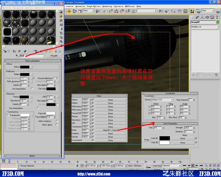Enable the Affect alpha checkbox
Viewport: 221px width, 177px height.
point(57,125)
